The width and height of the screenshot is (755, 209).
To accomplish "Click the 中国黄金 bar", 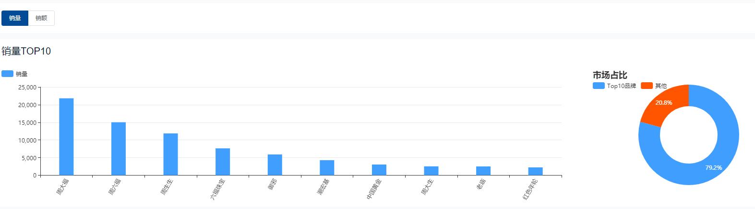I will [379, 170].
